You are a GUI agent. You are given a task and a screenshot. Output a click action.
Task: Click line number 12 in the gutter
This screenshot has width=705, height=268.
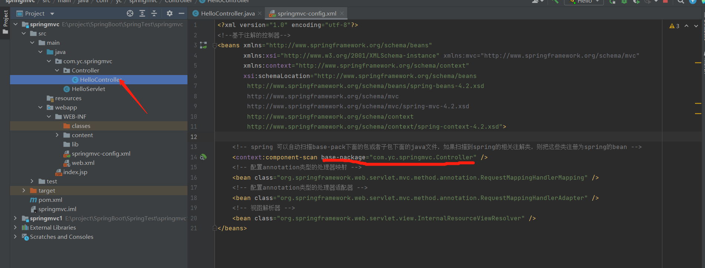194,137
